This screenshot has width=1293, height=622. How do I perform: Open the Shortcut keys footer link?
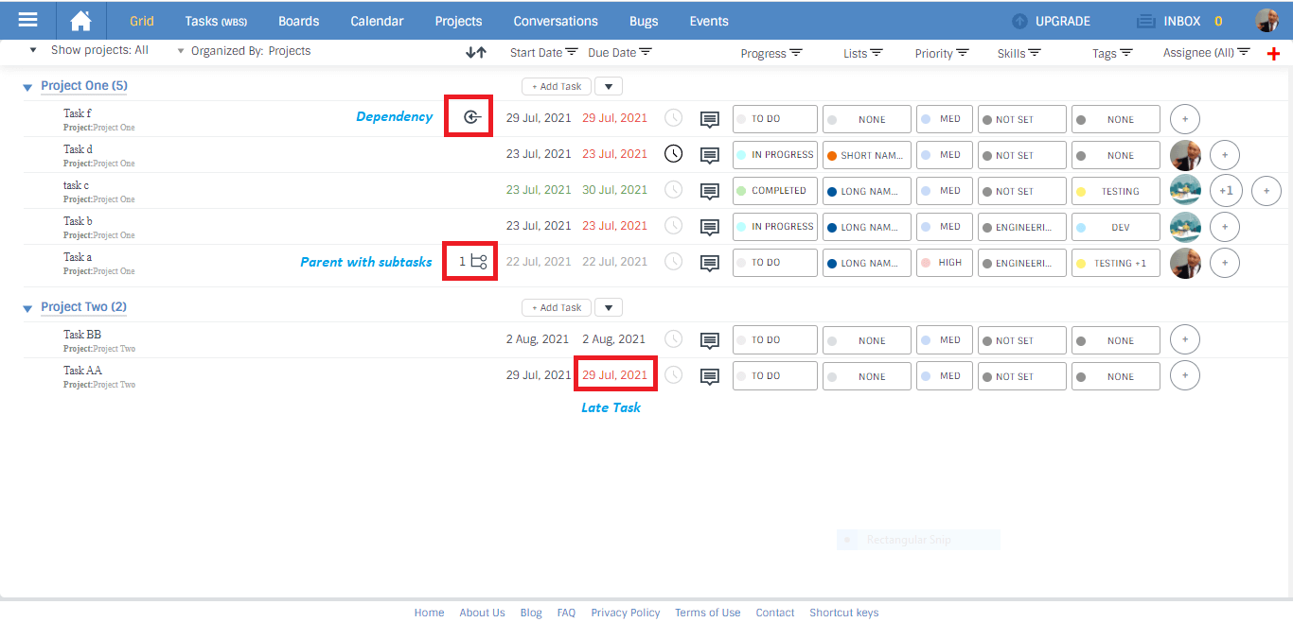point(843,613)
